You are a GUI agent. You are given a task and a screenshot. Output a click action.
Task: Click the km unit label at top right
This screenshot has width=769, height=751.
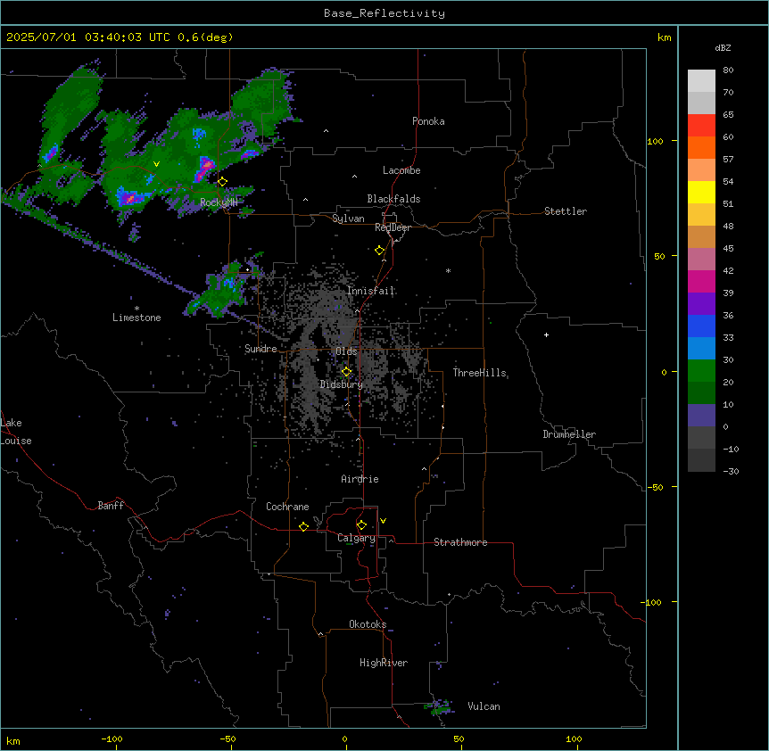point(665,37)
